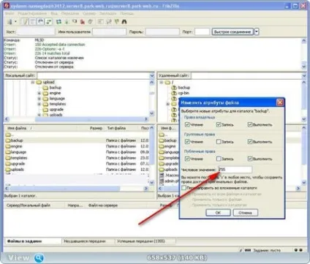Switch to the Успешные передачи tab
310x264 pixels.
[145, 241]
